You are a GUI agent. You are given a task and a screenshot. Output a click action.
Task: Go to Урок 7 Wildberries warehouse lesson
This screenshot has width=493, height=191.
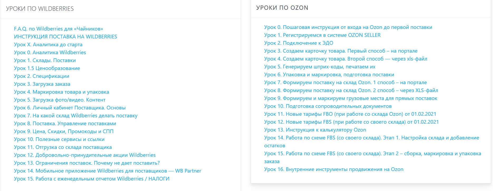76,116
